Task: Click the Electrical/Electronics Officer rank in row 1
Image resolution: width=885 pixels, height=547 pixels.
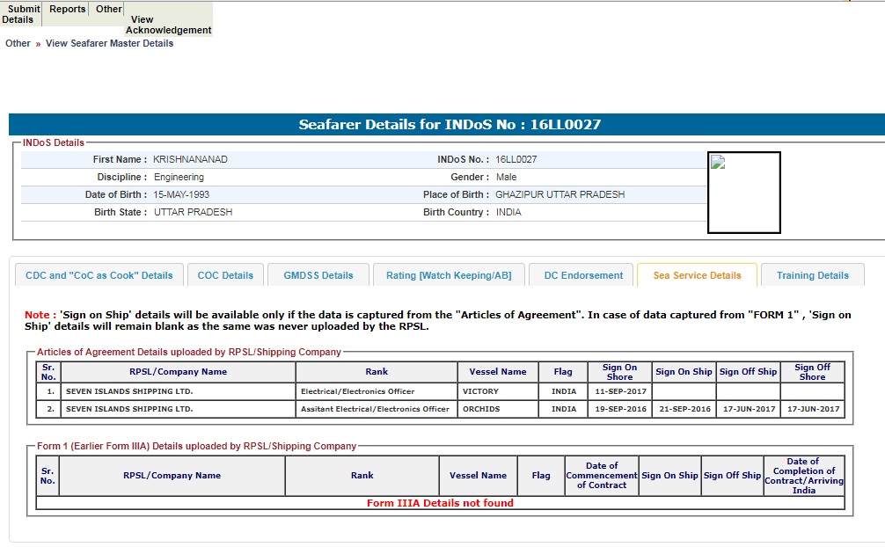Action: (357, 391)
